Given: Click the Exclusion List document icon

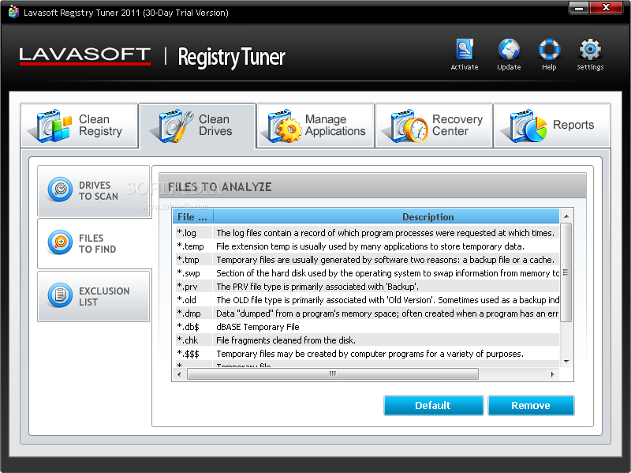Looking at the screenshot, I should tap(60, 295).
